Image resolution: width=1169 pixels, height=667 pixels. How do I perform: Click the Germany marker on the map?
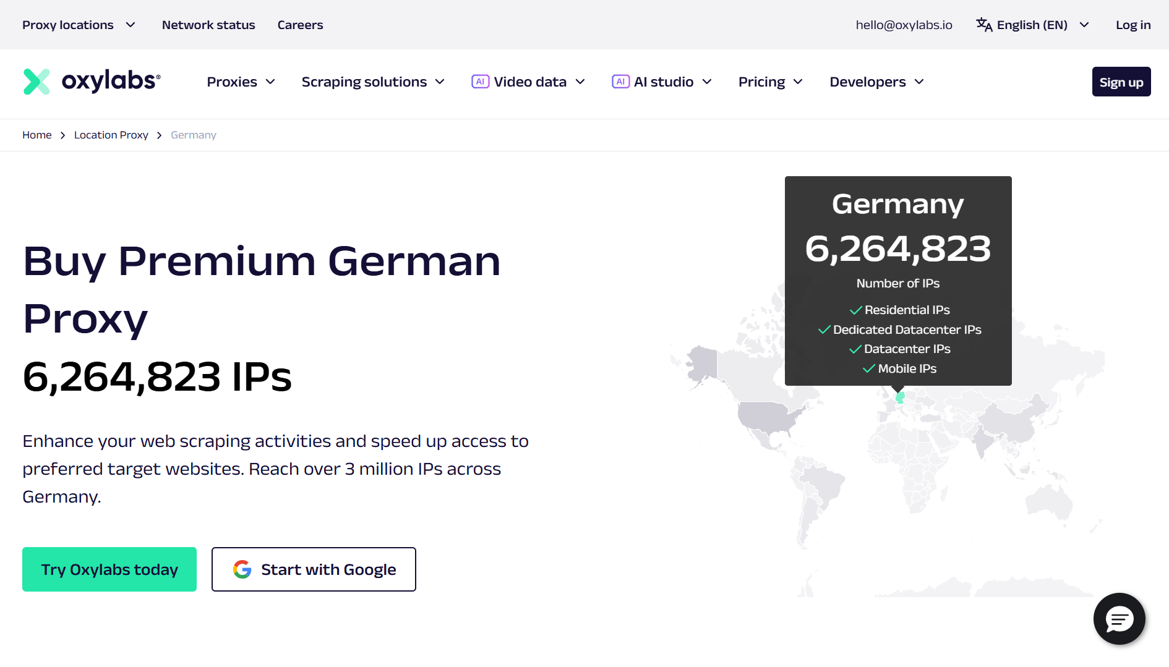click(900, 397)
